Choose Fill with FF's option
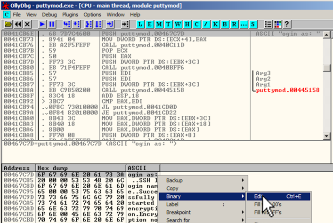333x223 pixels. 278,212
